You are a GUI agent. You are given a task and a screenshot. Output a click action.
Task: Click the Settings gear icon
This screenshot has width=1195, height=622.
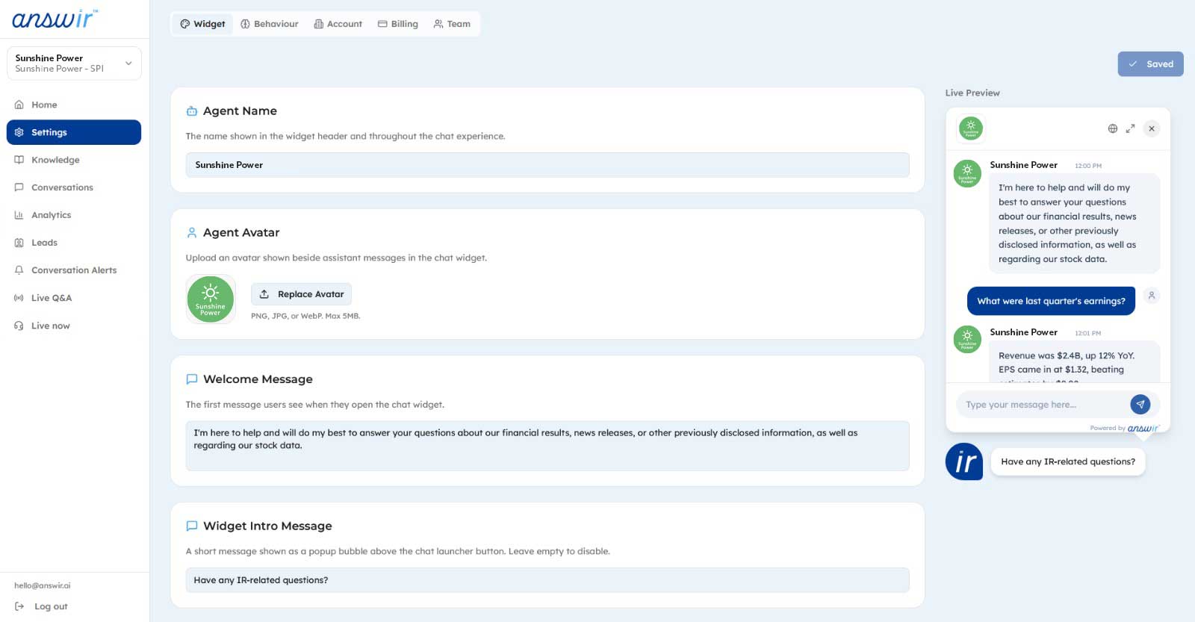click(x=19, y=132)
